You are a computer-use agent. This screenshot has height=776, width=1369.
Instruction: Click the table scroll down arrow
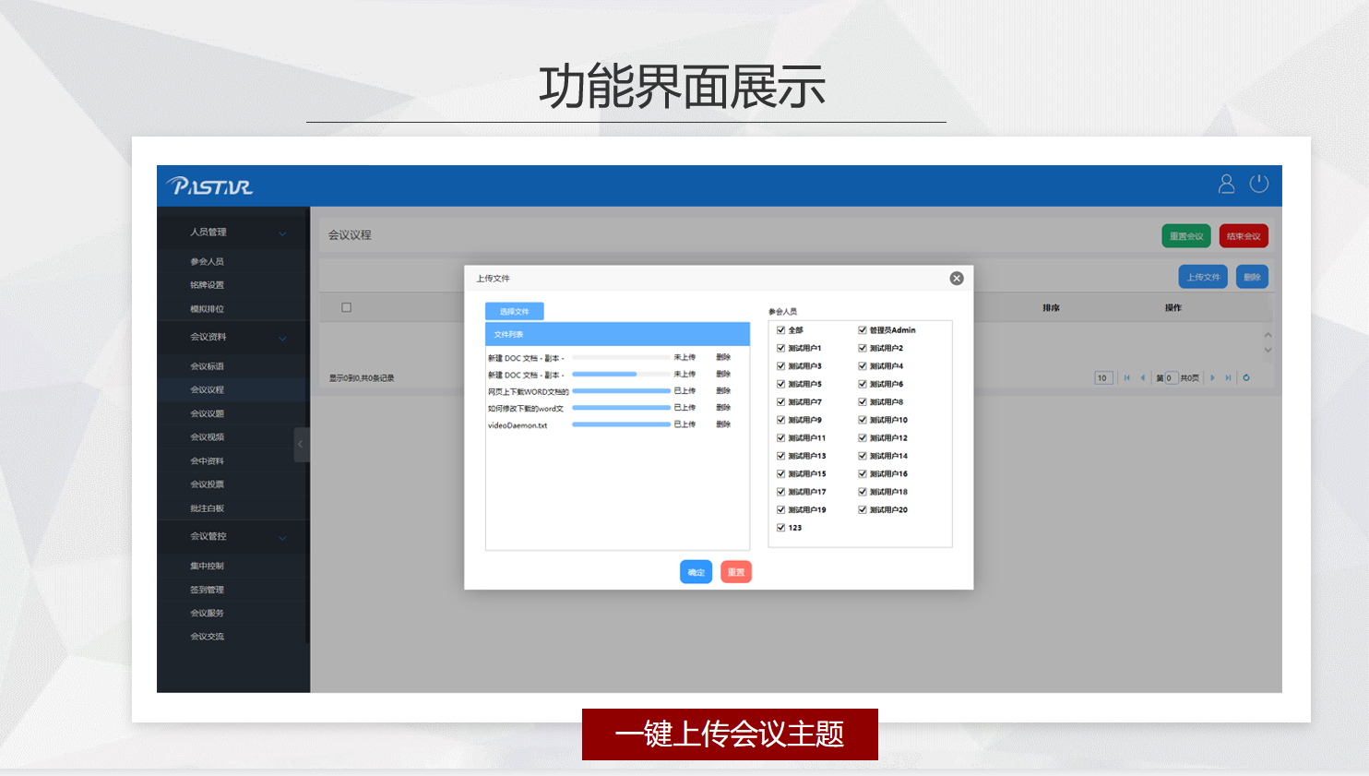point(1268,350)
